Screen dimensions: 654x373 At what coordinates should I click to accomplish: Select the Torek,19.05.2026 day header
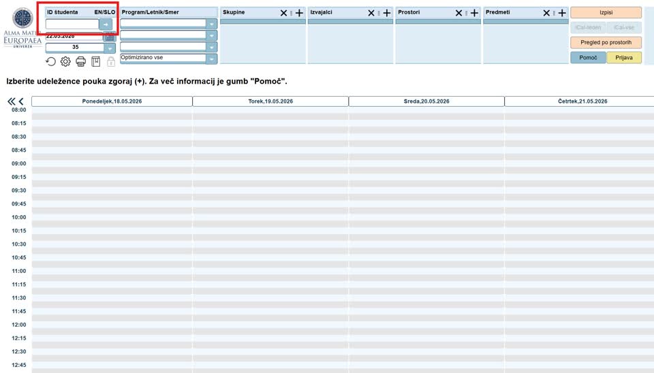270,101
